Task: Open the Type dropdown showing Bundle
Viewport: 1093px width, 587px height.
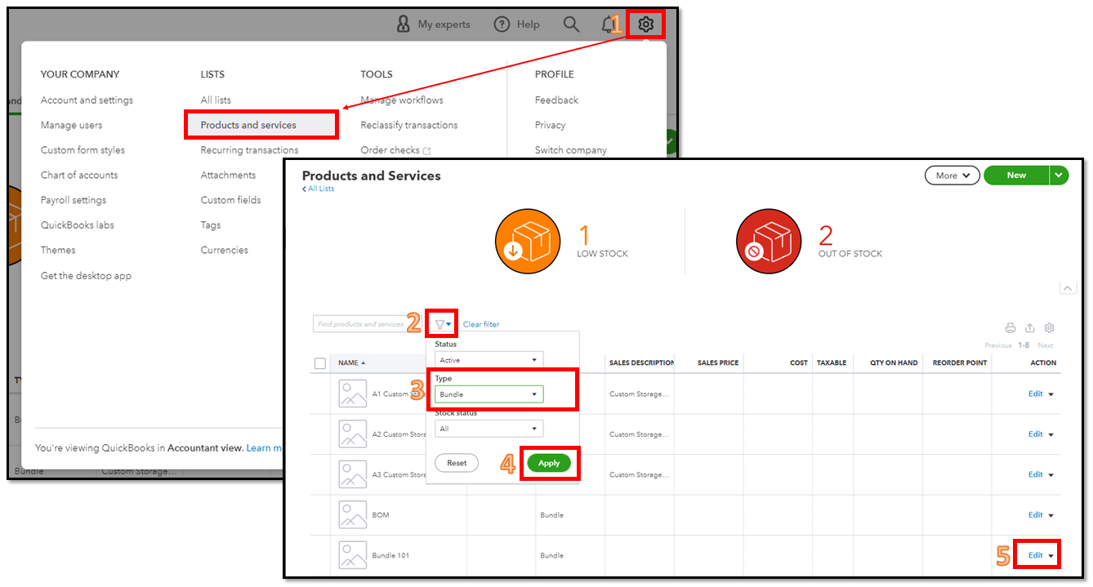Action: (489, 394)
